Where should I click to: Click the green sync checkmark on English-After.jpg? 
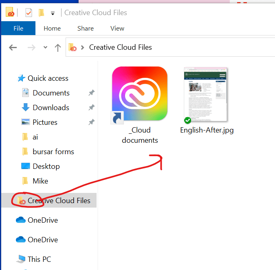point(187,120)
